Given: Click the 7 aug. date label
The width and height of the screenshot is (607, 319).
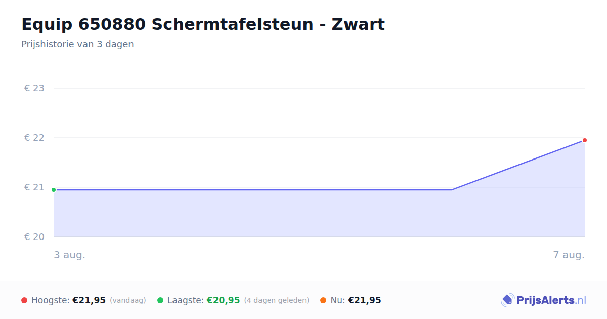Looking at the screenshot, I should pos(569,255).
